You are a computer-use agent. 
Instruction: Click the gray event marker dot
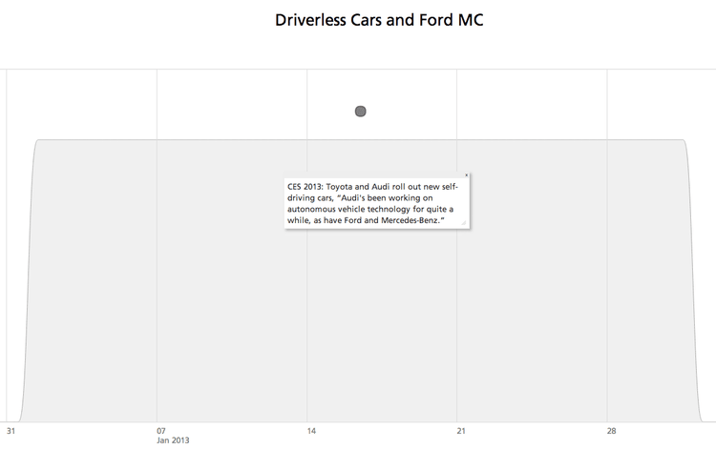(360, 112)
